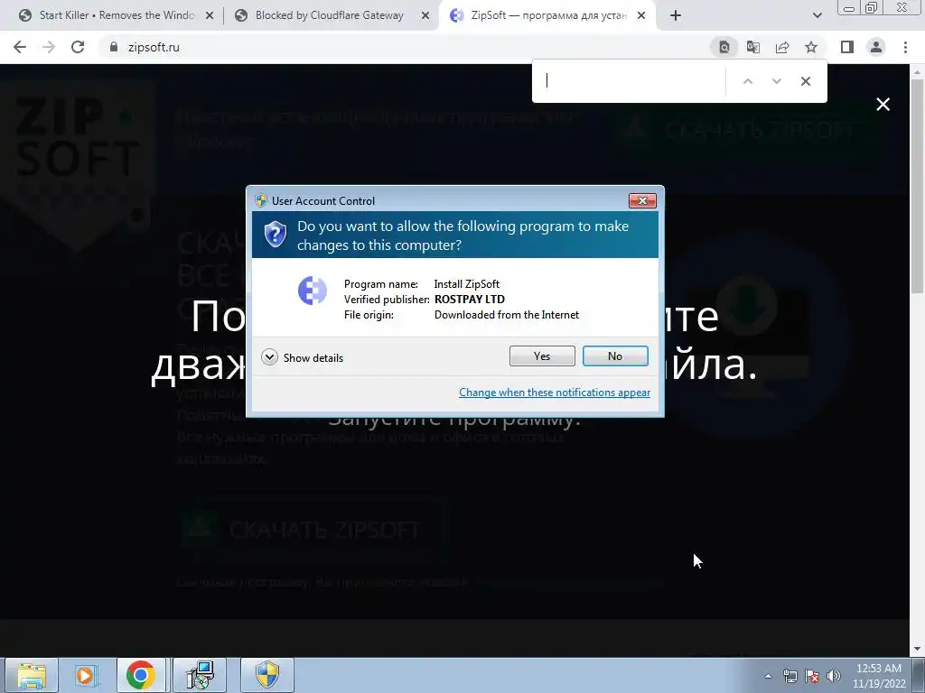Share this page icon
Screen dimensions: 925x693
point(782,47)
